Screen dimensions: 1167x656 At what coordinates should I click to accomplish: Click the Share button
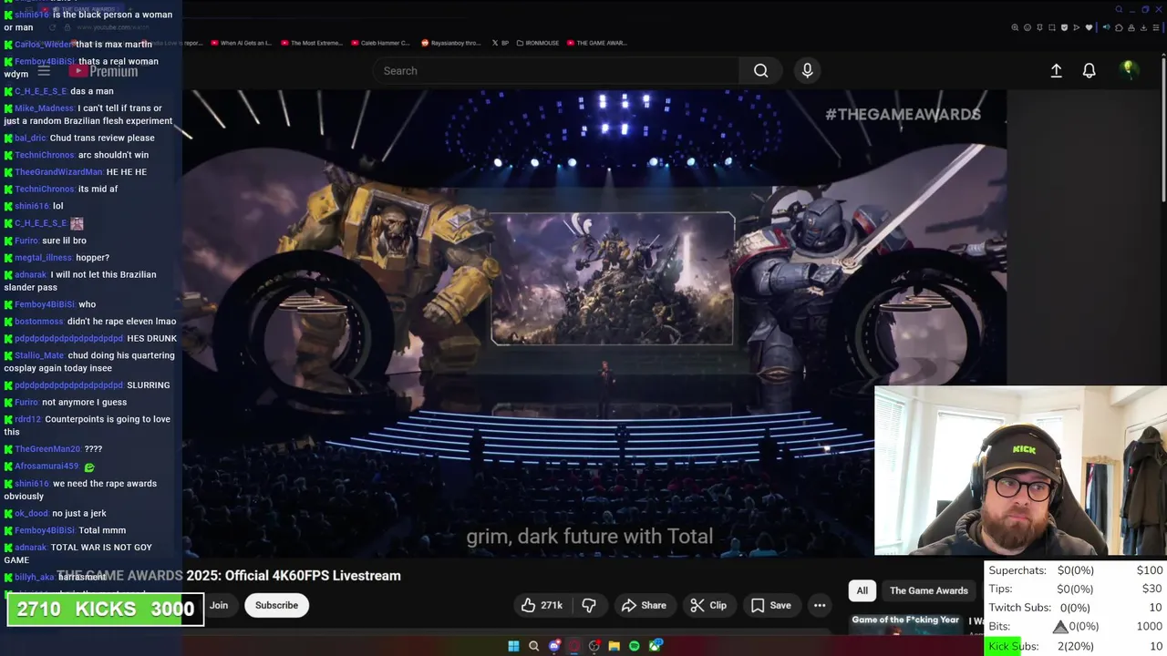[644, 605]
